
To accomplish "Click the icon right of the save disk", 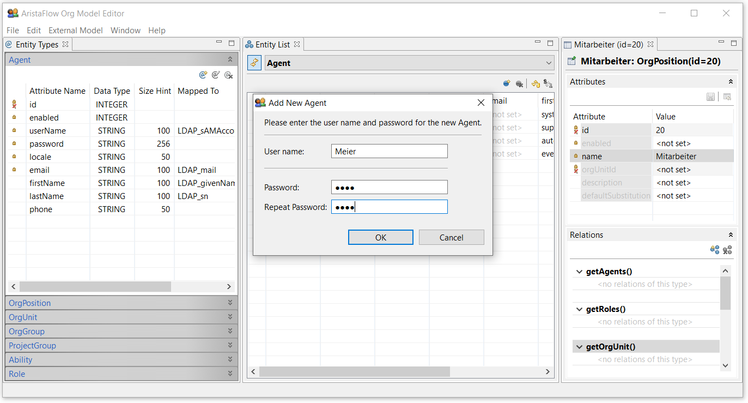I will pyautogui.click(x=727, y=97).
